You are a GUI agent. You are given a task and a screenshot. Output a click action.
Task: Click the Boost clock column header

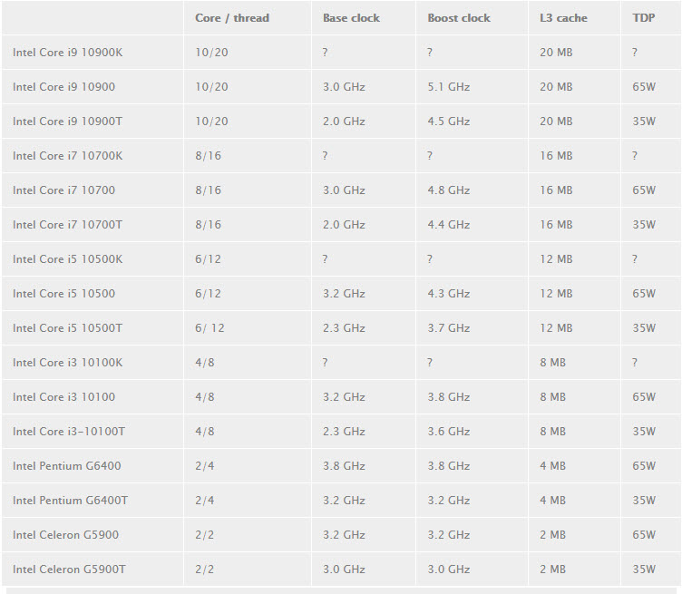pyautogui.click(x=458, y=18)
